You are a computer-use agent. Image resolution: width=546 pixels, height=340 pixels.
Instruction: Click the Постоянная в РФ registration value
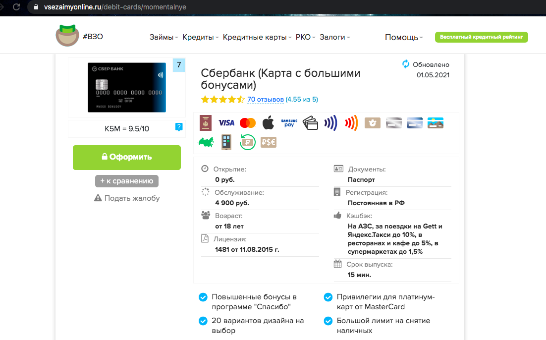tap(376, 203)
